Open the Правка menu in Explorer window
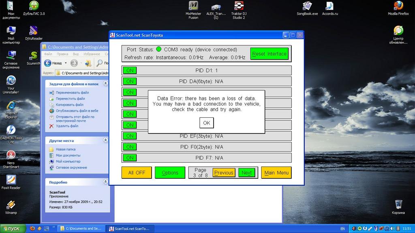Screen dimensions: 415x233 [x=62, y=54]
